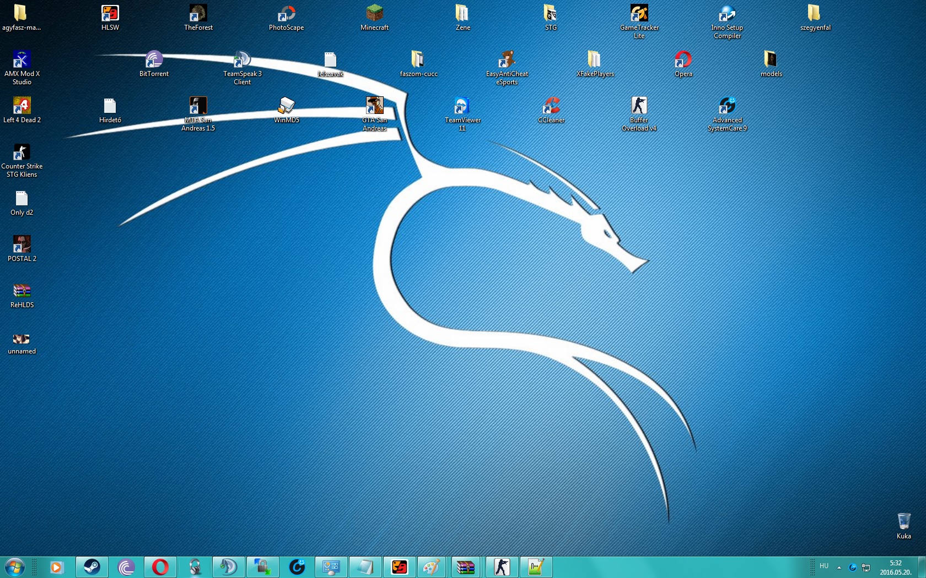Launch EasyAntiCheat eSports shortcut

click(507, 68)
